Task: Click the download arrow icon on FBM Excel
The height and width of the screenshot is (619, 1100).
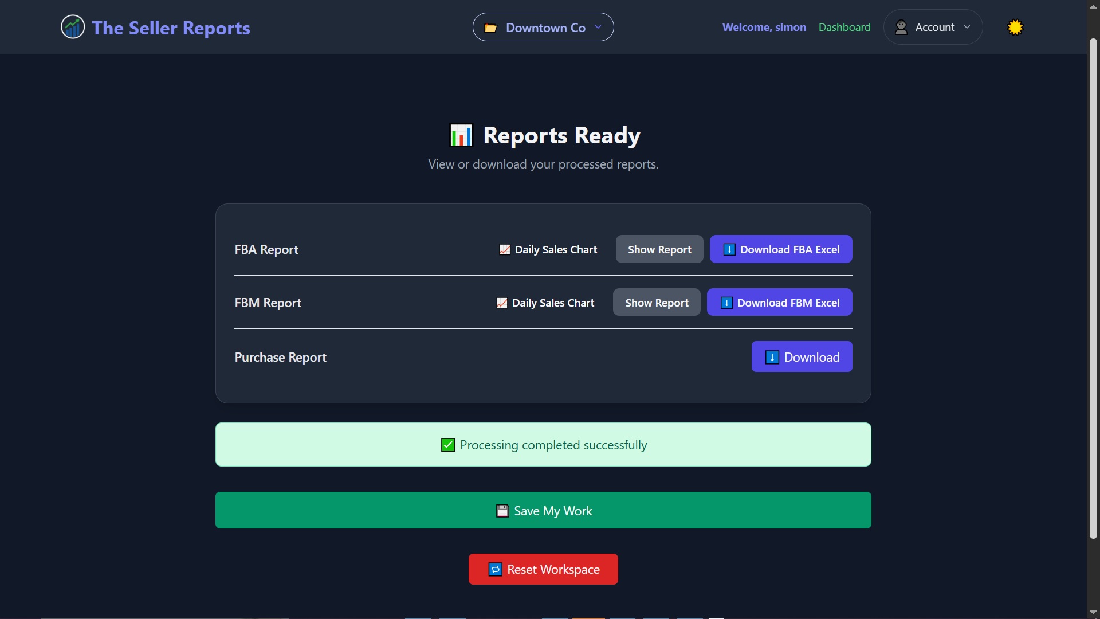Action: [726, 303]
